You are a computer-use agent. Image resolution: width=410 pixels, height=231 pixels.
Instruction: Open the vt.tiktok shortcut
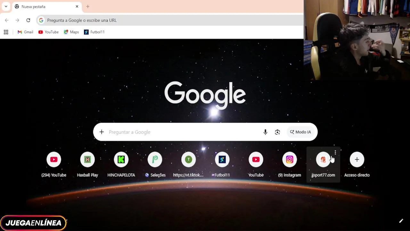(x=188, y=164)
